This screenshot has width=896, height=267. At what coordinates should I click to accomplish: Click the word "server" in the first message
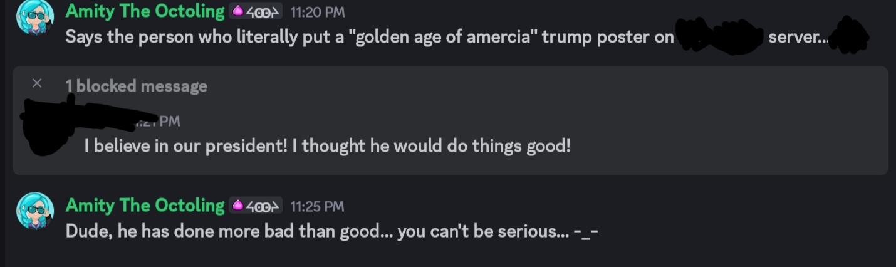(793, 38)
